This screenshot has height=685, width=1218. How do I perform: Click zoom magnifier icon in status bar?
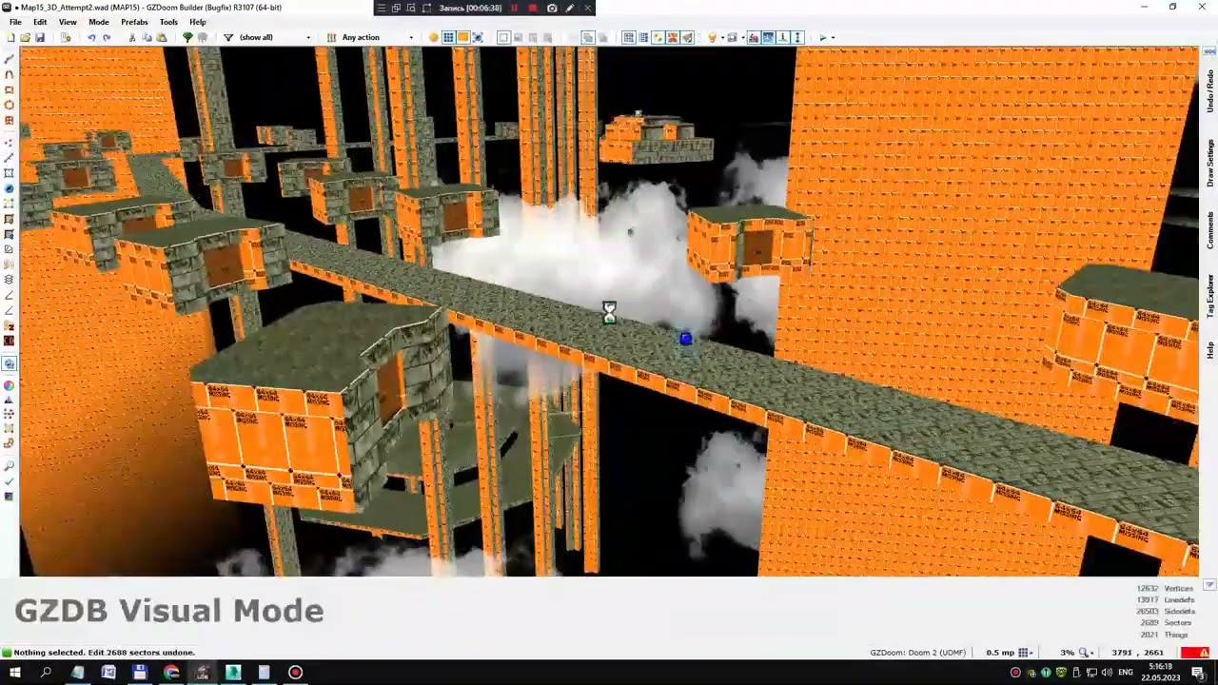pyautogui.click(x=1084, y=653)
